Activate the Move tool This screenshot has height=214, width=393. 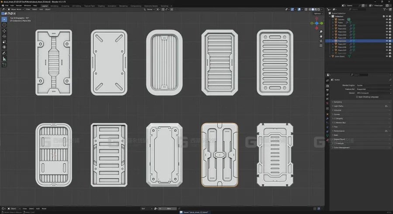coord(4,31)
